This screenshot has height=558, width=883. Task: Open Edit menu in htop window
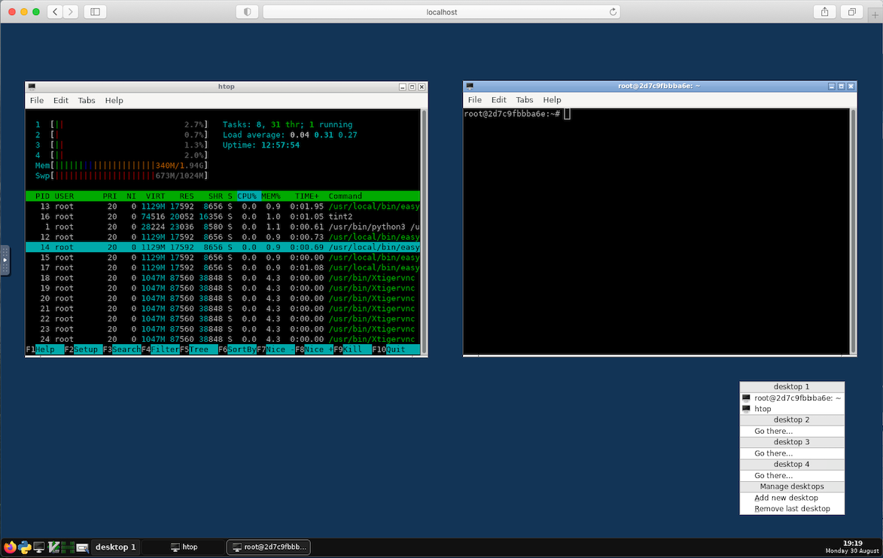pos(61,100)
